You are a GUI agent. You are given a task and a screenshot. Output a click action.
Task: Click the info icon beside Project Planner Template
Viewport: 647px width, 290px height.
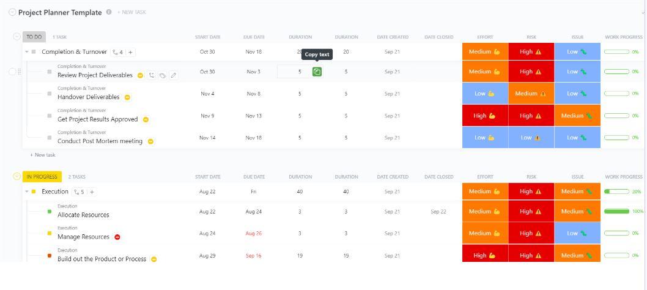[109, 12]
